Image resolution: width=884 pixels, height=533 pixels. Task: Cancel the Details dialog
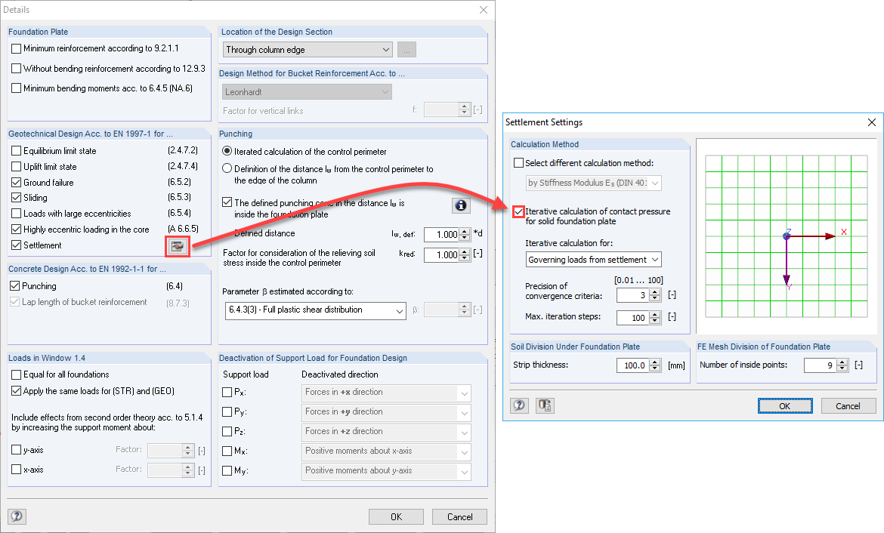pos(459,516)
